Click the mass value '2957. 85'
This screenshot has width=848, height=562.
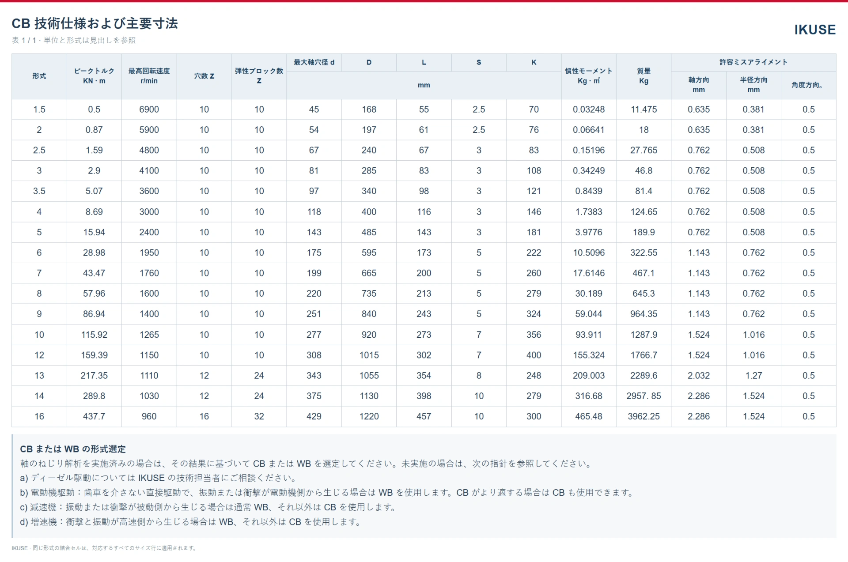(644, 396)
